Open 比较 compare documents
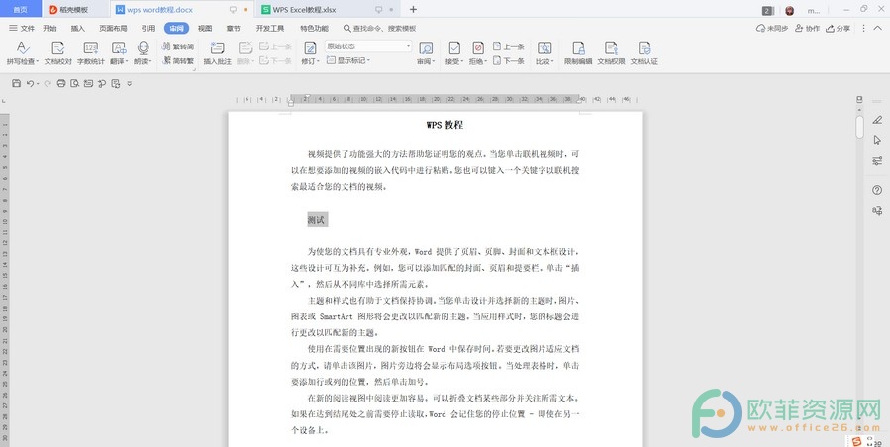Screen dimensions: 890x447 tap(544, 53)
